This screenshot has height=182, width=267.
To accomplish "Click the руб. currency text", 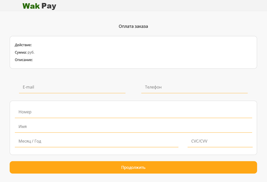I will 31,52.
